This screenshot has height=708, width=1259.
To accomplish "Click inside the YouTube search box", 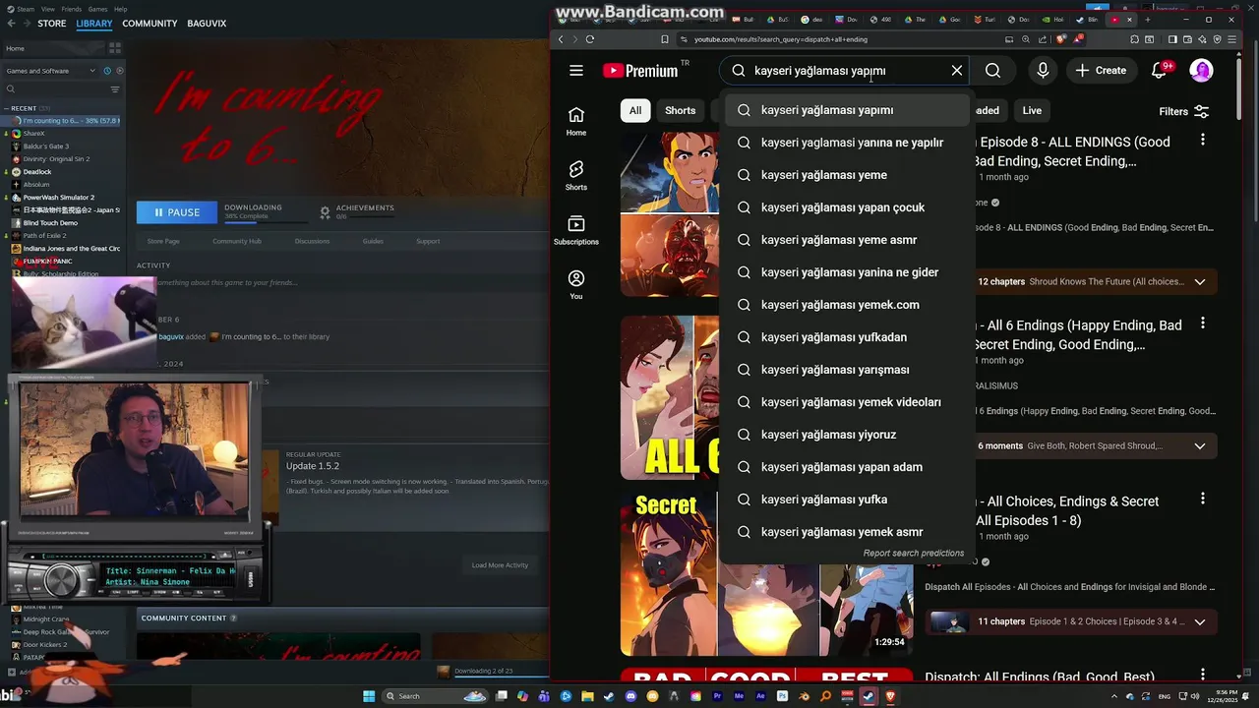I will click(x=846, y=71).
